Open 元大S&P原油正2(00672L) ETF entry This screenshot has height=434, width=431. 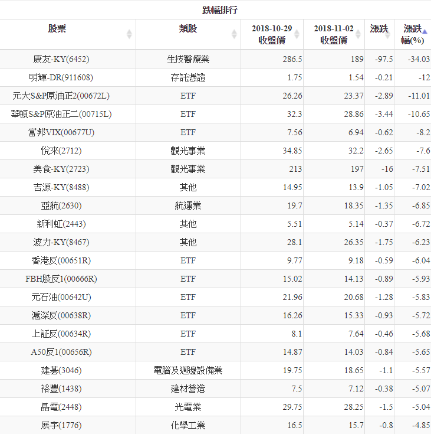(61, 96)
